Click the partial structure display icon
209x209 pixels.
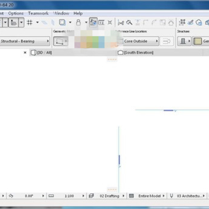[131, 196]
